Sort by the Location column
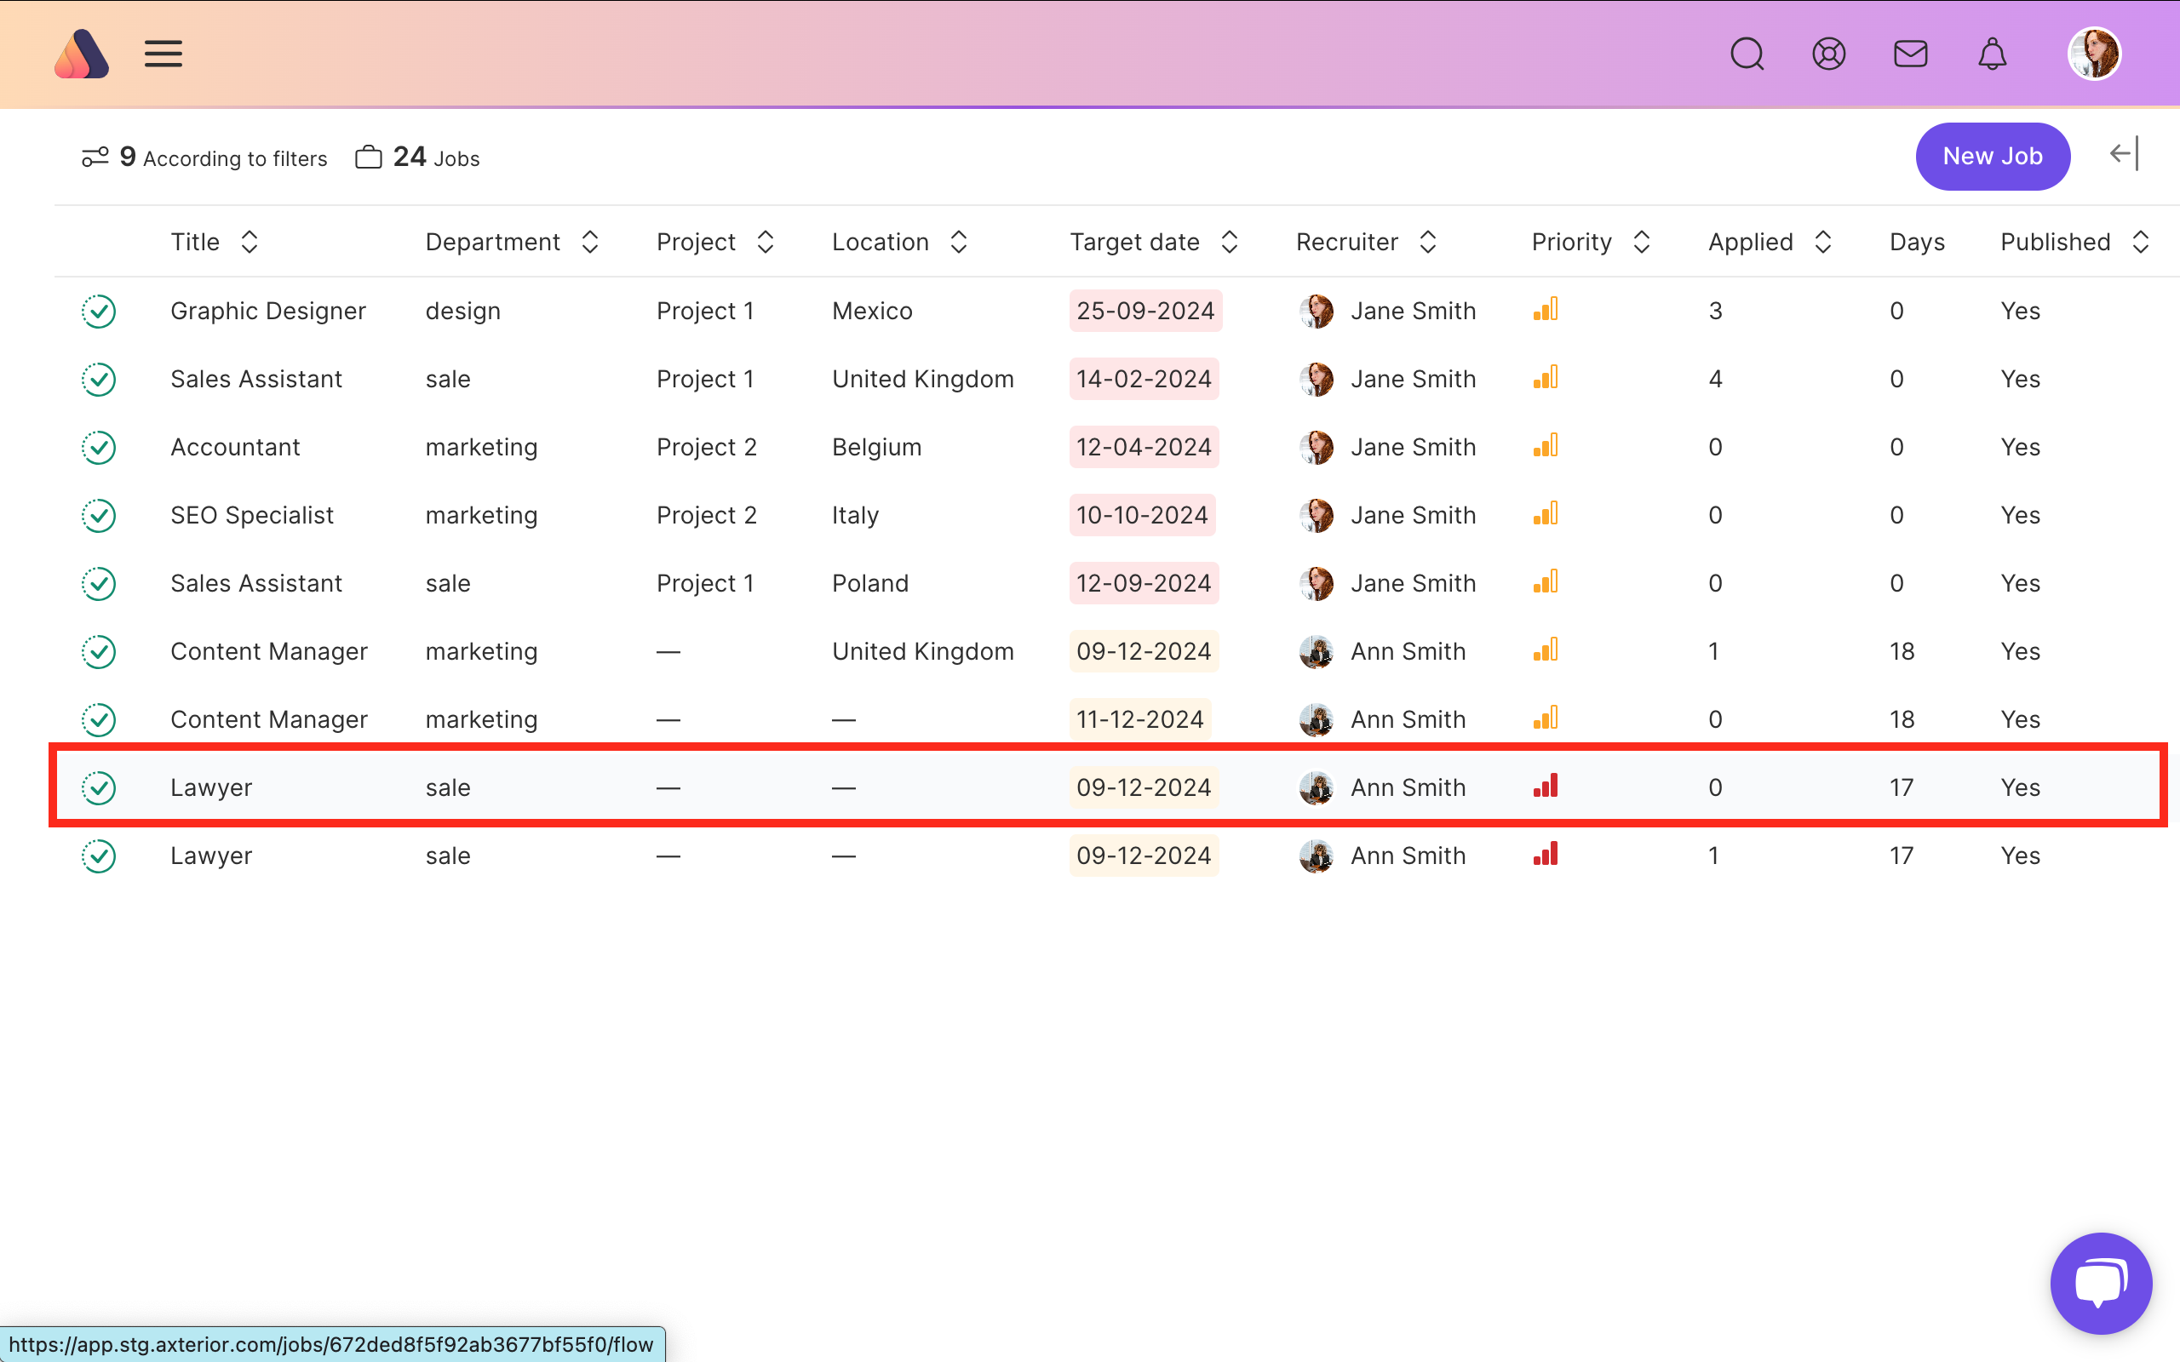 point(959,242)
